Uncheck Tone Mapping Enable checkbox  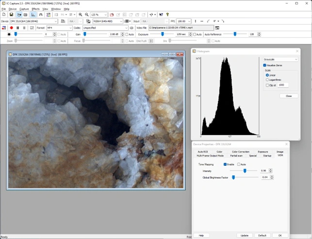click(x=225, y=164)
